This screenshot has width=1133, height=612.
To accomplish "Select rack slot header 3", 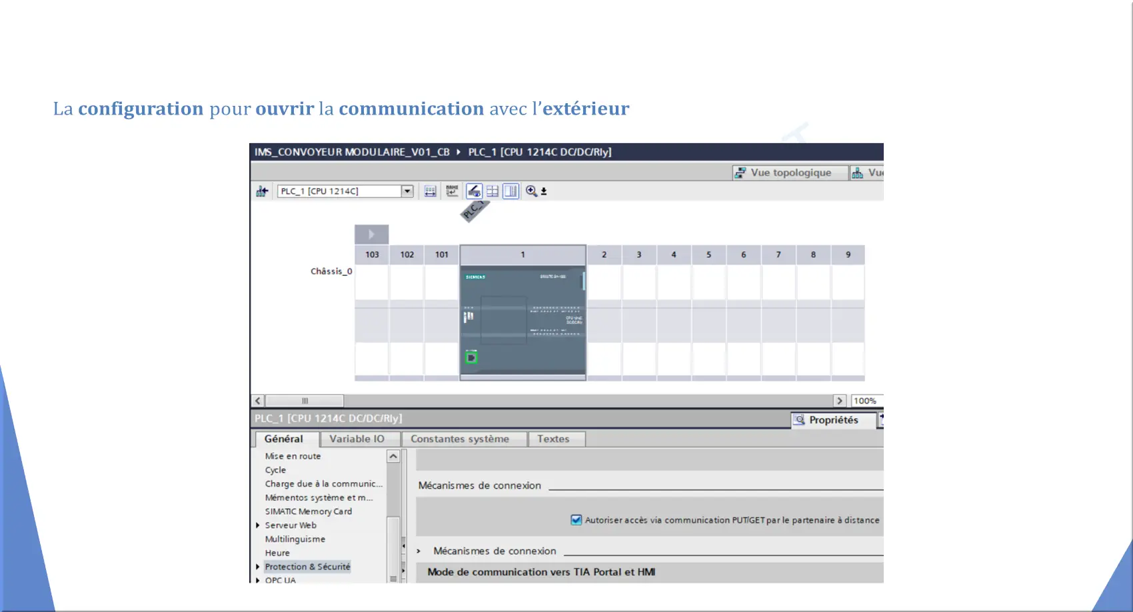I will (x=639, y=254).
